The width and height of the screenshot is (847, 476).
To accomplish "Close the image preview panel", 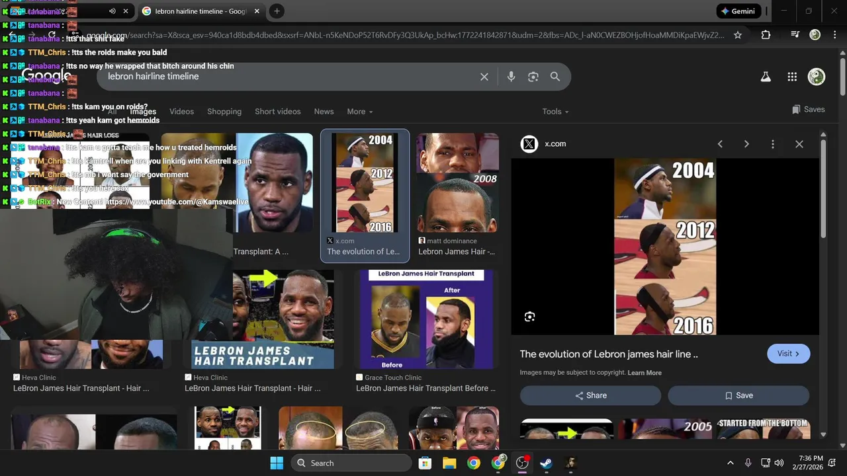I will (799, 144).
